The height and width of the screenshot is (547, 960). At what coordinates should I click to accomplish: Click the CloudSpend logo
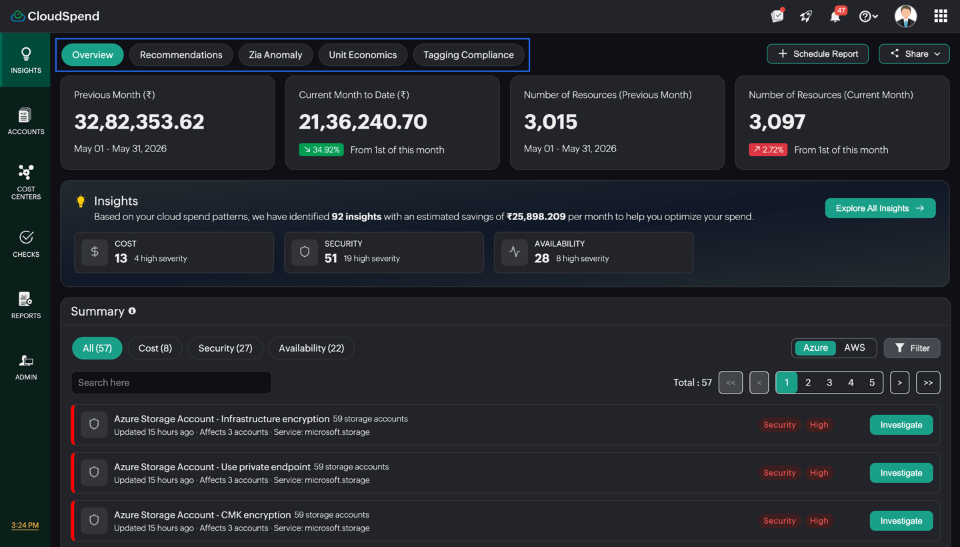pos(55,16)
